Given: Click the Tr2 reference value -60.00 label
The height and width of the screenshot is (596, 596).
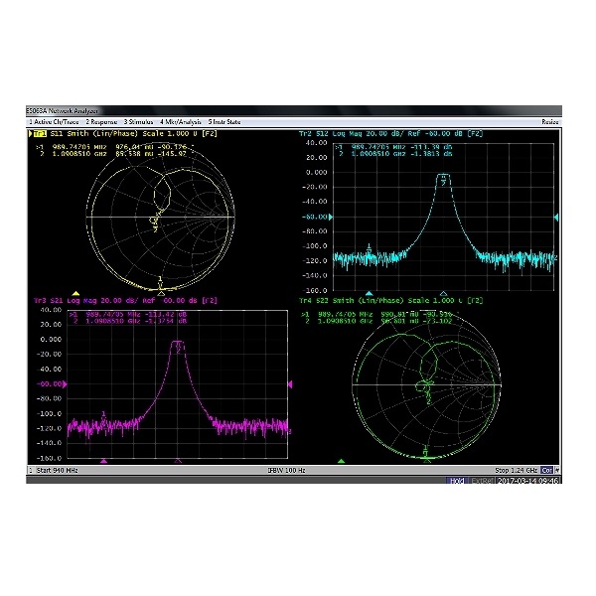Looking at the screenshot, I should (314, 217).
